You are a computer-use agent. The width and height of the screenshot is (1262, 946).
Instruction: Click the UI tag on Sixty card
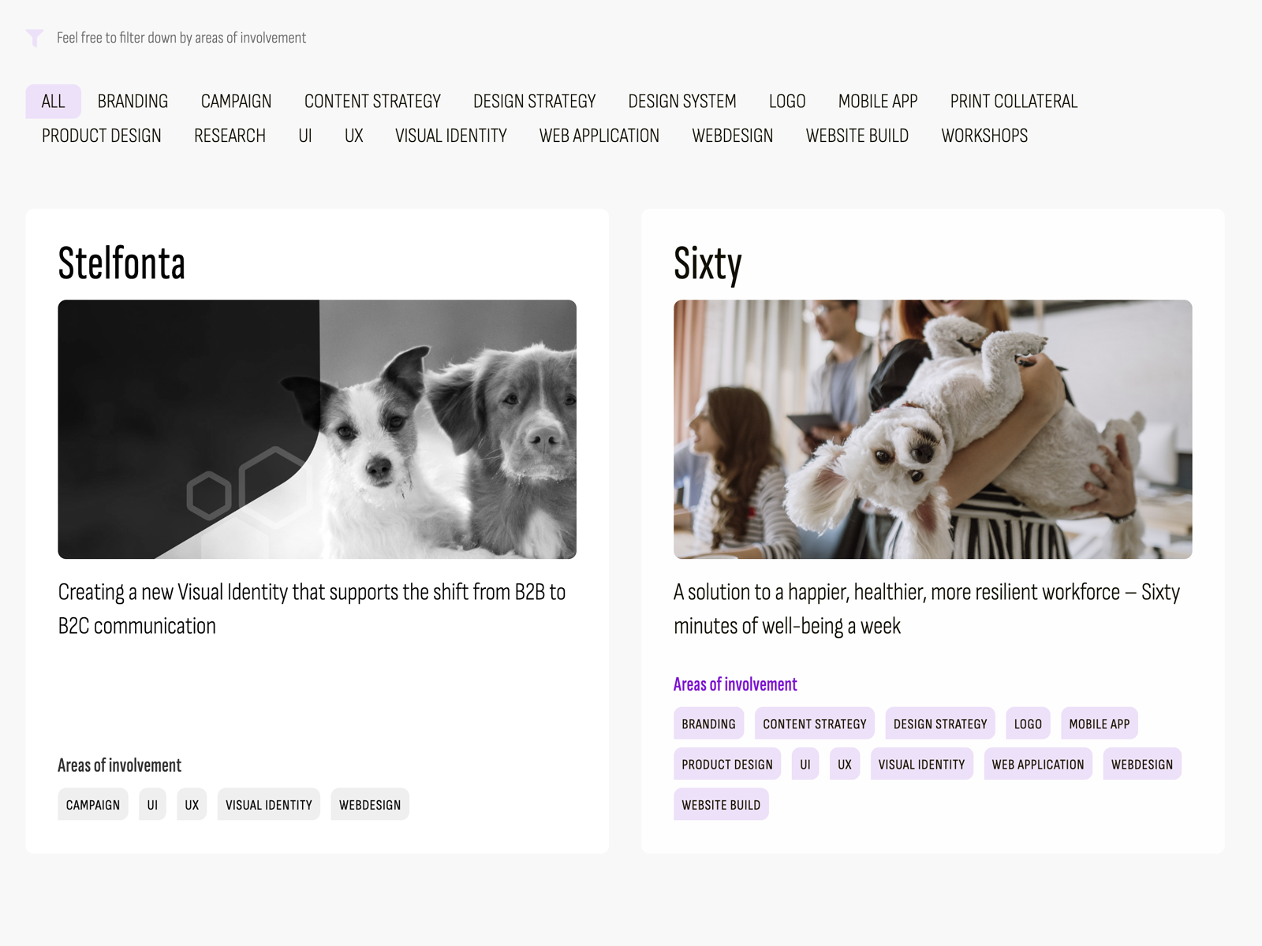click(x=805, y=764)
